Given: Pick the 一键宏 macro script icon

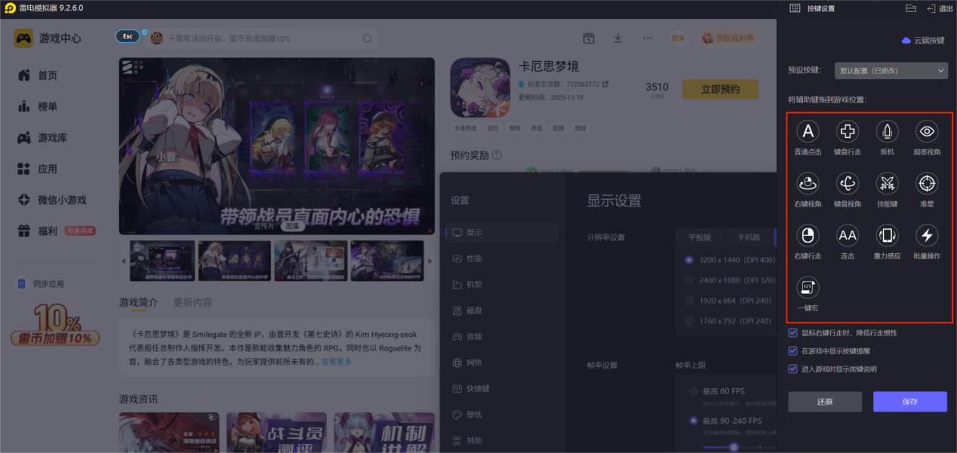Looking at the screenshot, I should 808,287.
